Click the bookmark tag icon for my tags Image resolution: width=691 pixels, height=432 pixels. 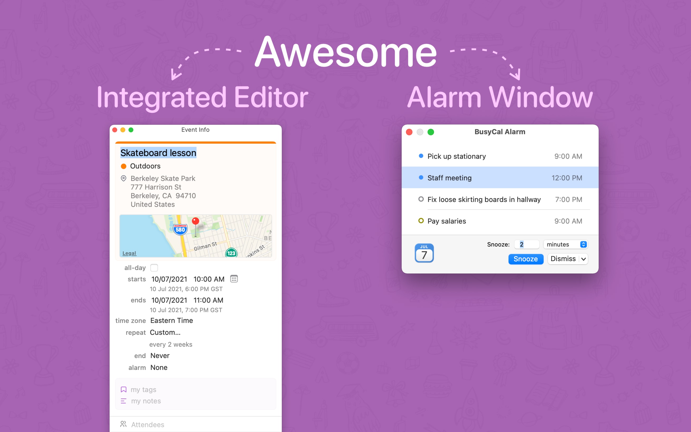click(124, 390)
